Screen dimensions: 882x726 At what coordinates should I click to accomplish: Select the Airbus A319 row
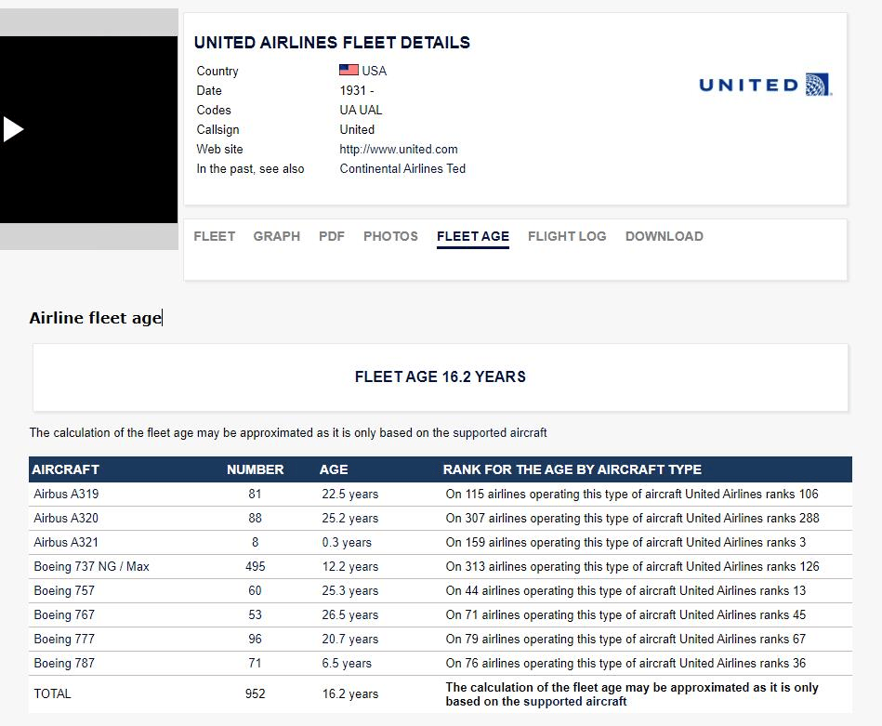click(x=441, y=495)
